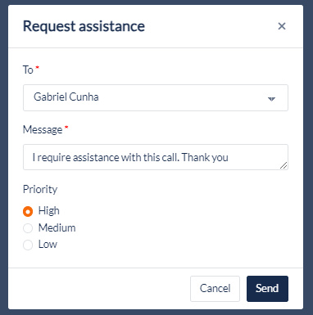Click the Gabriel Cunha selected name text

66,97
